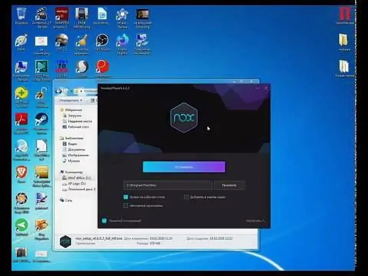Screen dimensions: 368x276
Task: Click the Explorer window's round back navigation button
Action: [x=58, y=90]
